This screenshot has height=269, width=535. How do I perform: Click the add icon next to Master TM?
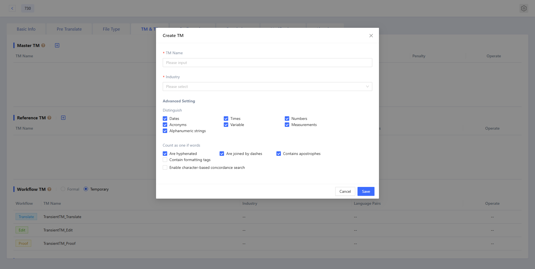pos(57,45)
